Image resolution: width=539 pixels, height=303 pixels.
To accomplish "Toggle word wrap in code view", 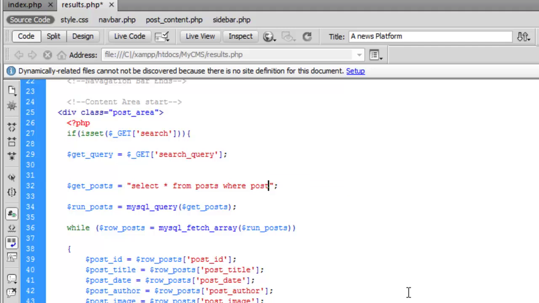I will point(12,243).
